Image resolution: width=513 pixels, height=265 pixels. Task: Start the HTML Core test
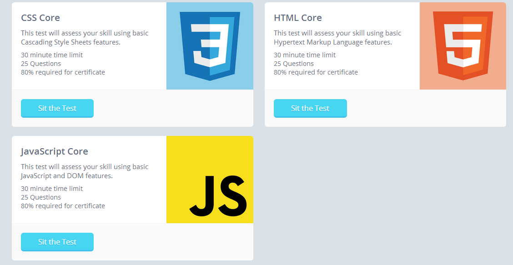(310, 108)
